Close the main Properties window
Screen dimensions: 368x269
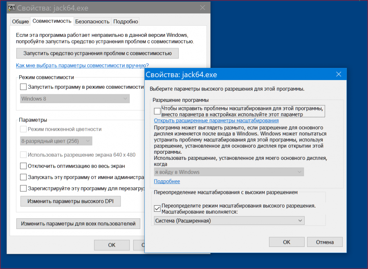(x=202, y=8)
